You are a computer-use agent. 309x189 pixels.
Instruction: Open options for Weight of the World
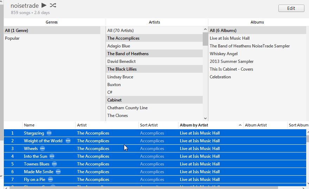pos(68,141)
